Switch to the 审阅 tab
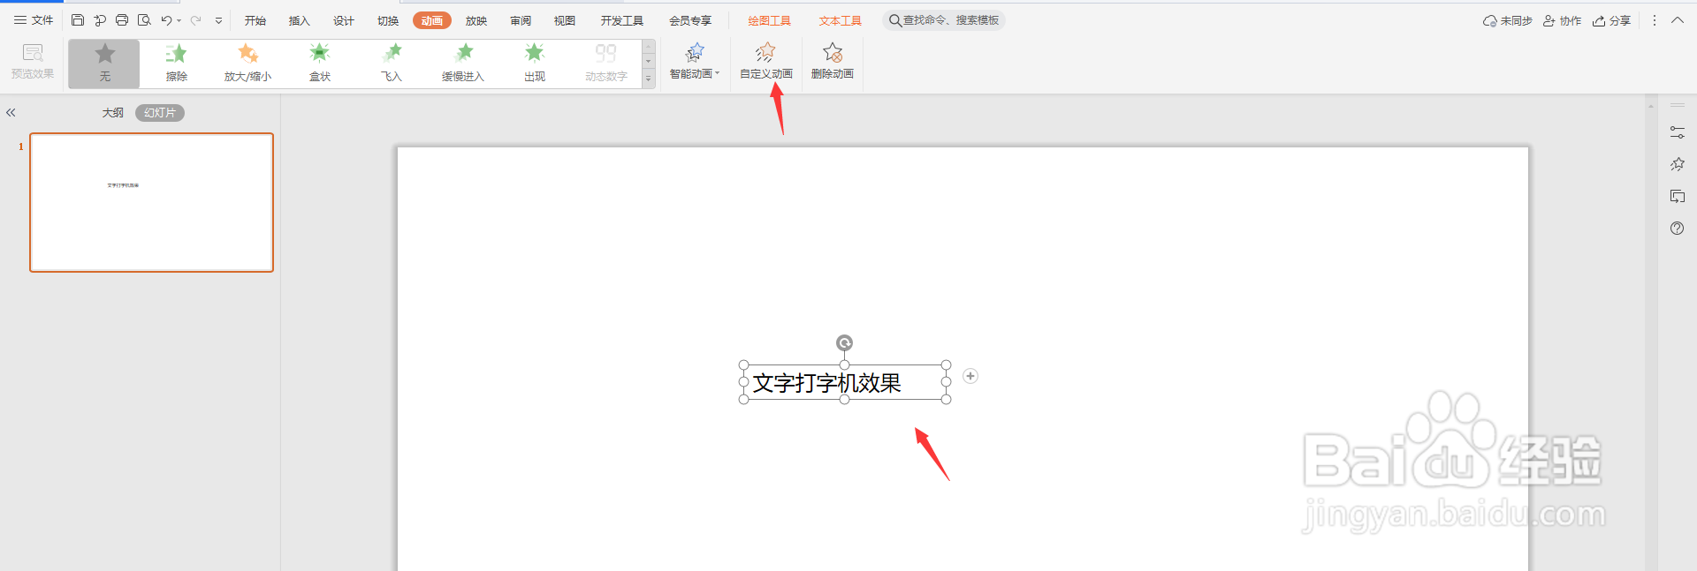 pyautogui.click(x=521, y=20)
